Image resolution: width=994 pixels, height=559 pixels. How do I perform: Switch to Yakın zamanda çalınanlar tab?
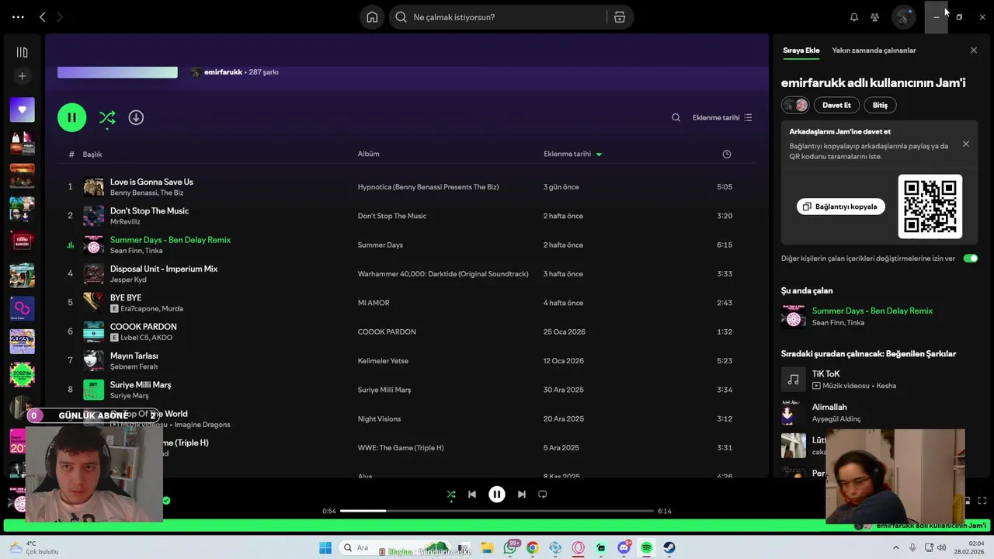tap(874, 50)
